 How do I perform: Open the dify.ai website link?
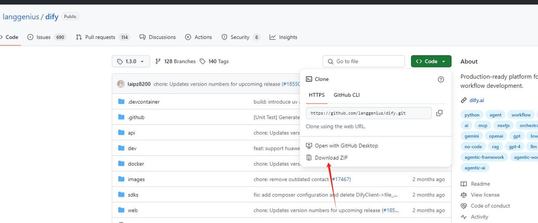(x=477, y=101)
